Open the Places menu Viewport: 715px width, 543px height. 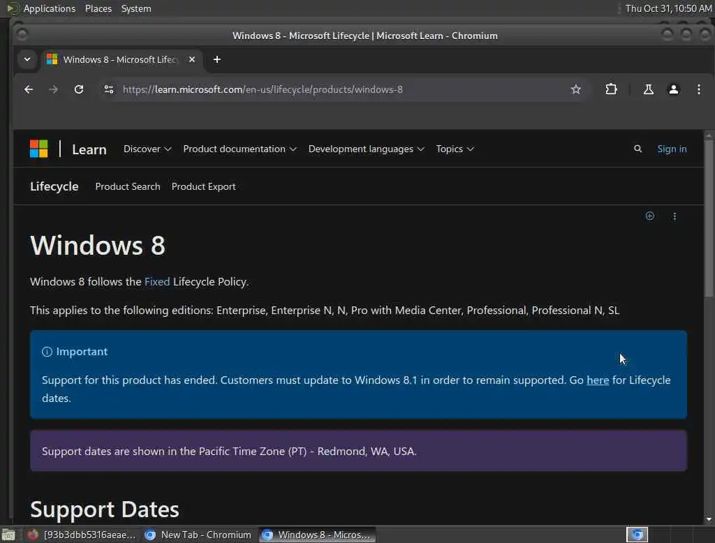98,8
